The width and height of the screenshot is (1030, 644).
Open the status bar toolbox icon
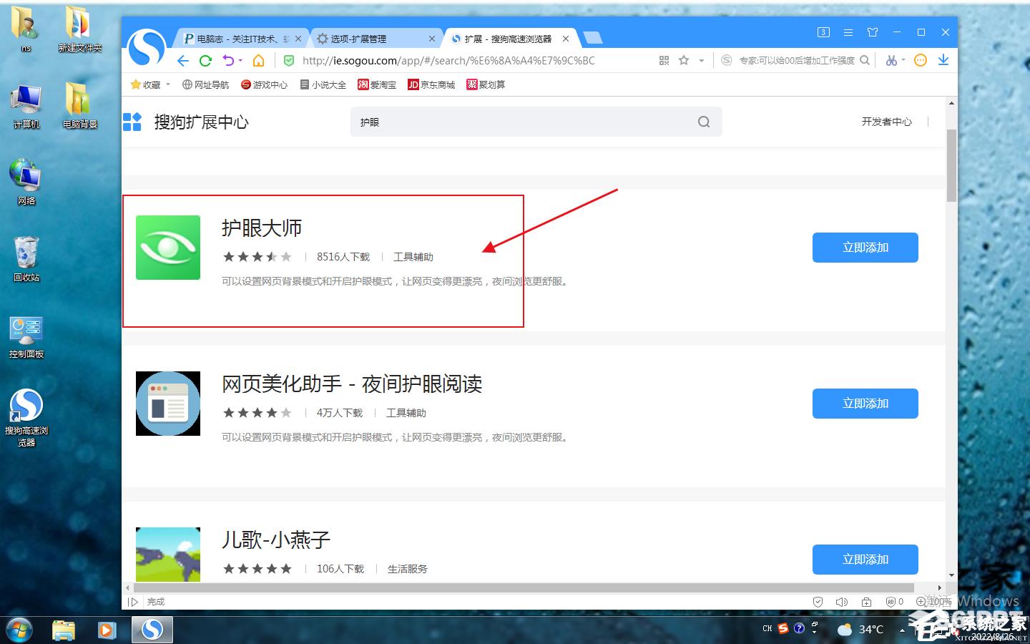[x=867, y=602]
